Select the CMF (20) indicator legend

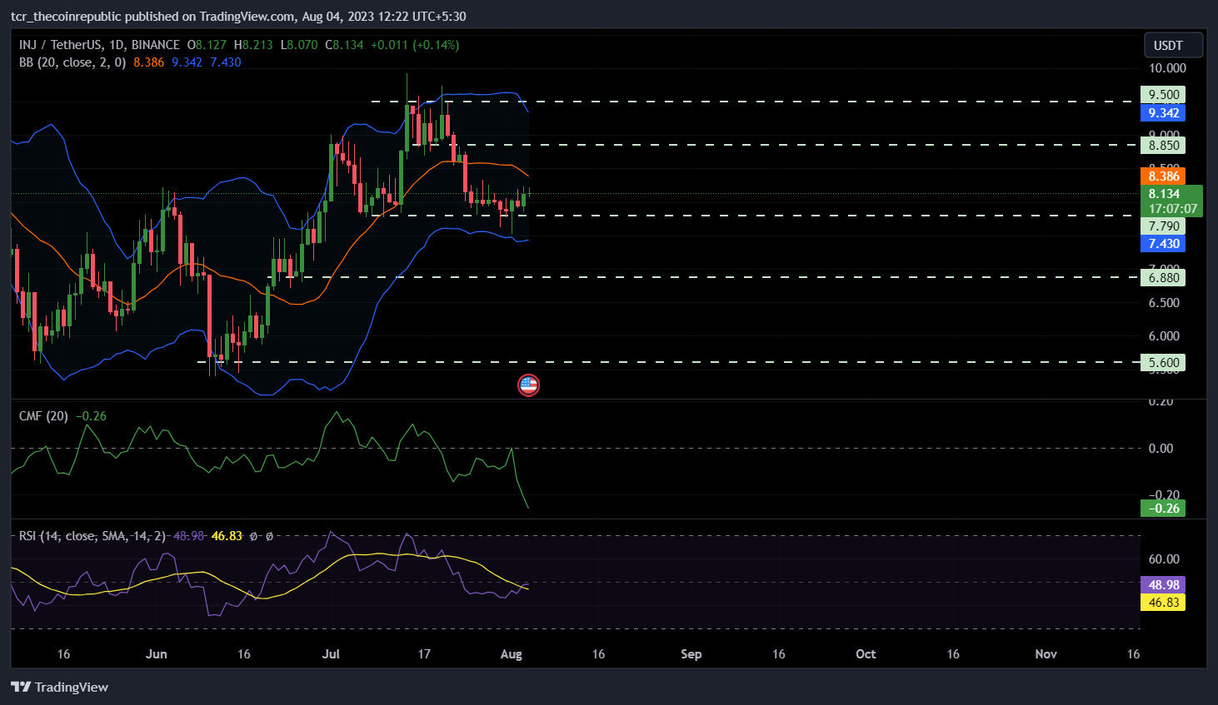pyautogui.click(x=43, y=416)
